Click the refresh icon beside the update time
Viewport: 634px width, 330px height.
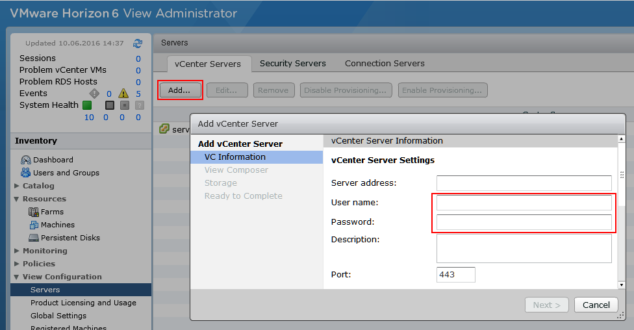137,44
